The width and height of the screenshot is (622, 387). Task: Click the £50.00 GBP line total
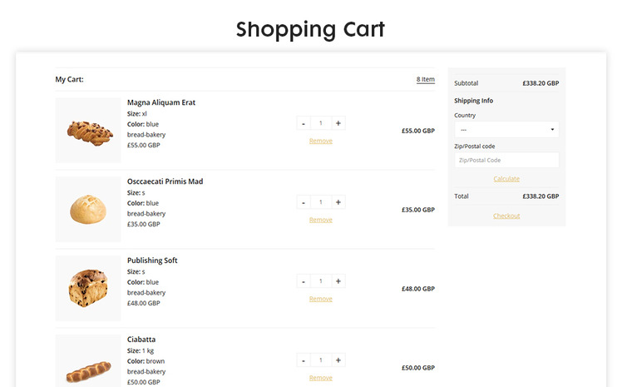point(418,368)
